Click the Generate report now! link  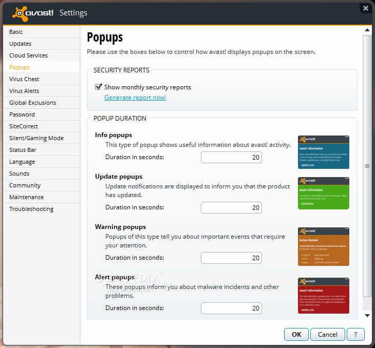pos(135,98)
